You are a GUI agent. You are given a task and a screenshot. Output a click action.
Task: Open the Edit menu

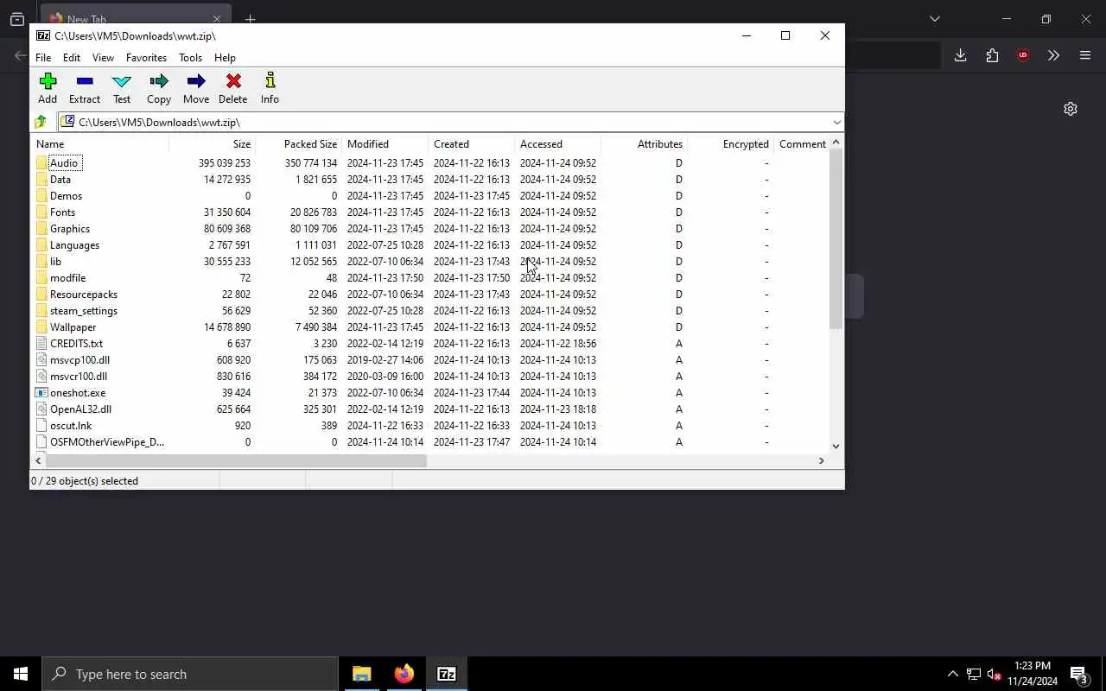[x=72, y=58]
